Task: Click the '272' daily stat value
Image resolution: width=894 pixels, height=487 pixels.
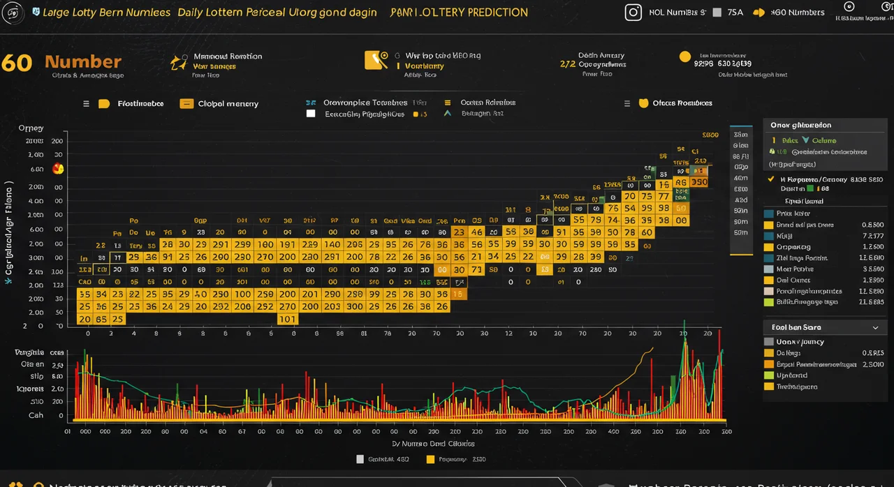Action: click(567, 64)
